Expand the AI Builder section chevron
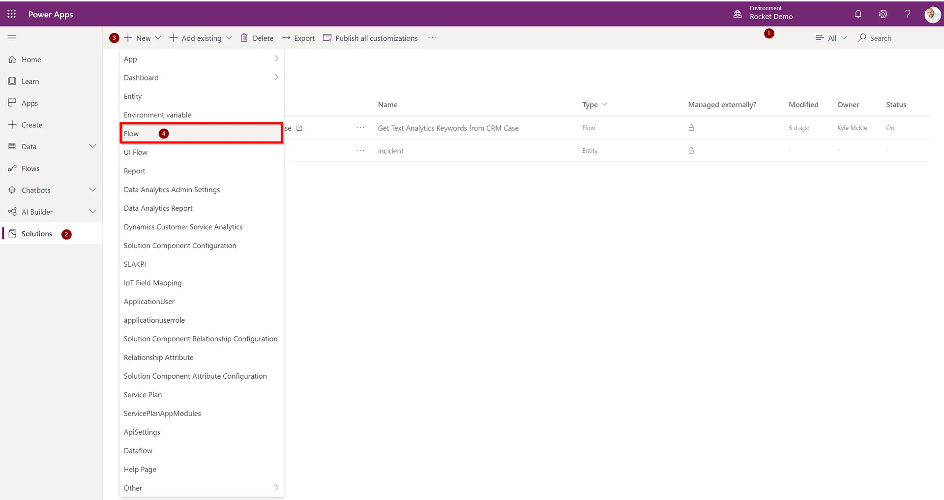Image resolution: width=944 pixels, height=500 pixels. (92, 211)
